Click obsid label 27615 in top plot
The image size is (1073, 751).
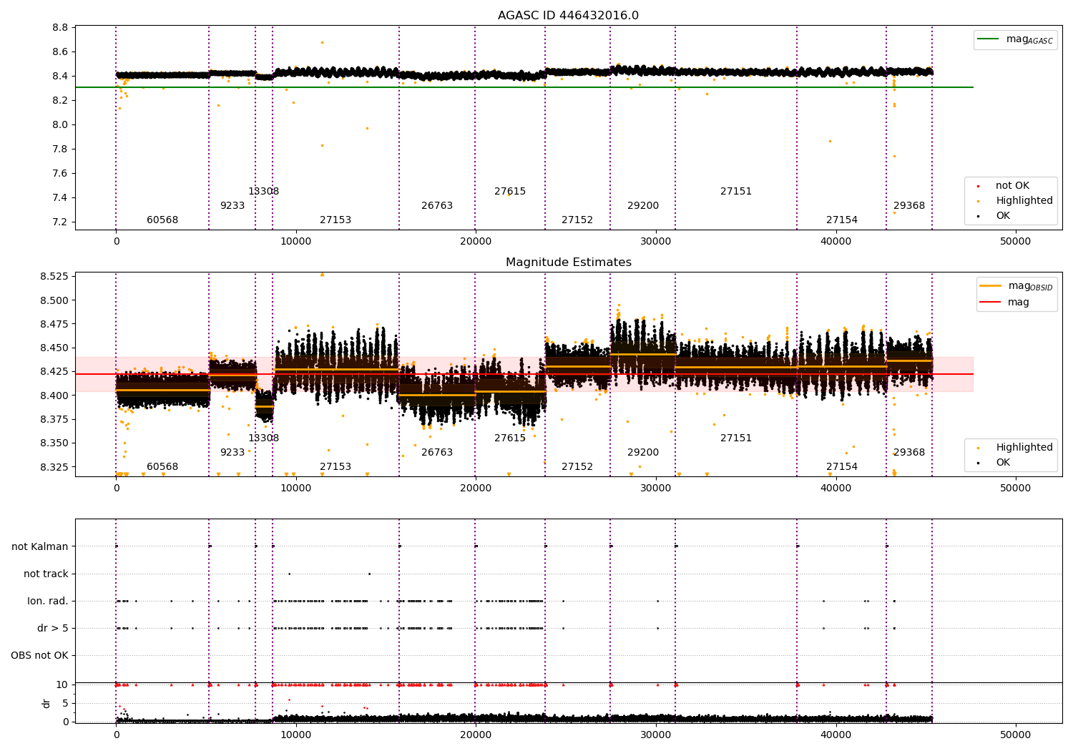pyautogui.click(x=510, y=192)
